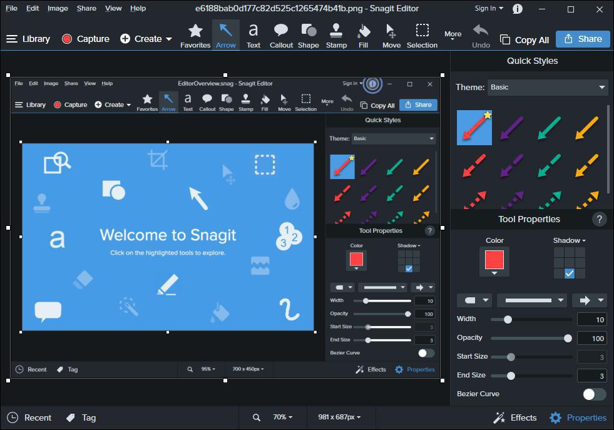The width and height of the screenshot is (614, 430).
Task: Open the Theme Basic combo box
Action: coord(548,88)
